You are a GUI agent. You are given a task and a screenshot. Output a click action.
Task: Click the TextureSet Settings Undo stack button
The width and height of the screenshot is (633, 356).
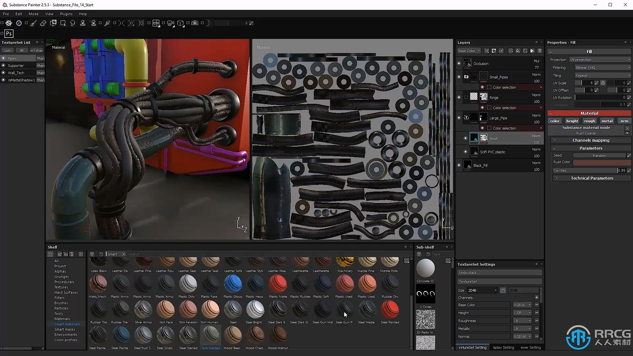point(499,272)
